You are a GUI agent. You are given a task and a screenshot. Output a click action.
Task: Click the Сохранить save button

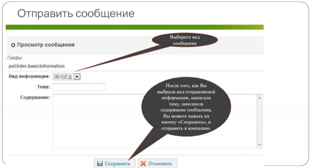coord(115,163)
